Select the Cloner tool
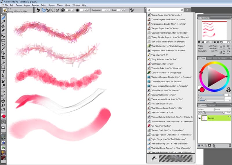Image resolution: width=232 pixels, height=165 pixels. coord(3,81)
